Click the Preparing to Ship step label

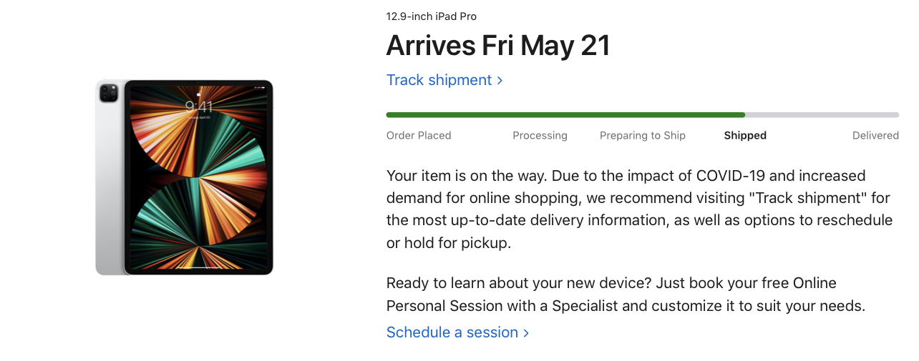coord(642,135)
